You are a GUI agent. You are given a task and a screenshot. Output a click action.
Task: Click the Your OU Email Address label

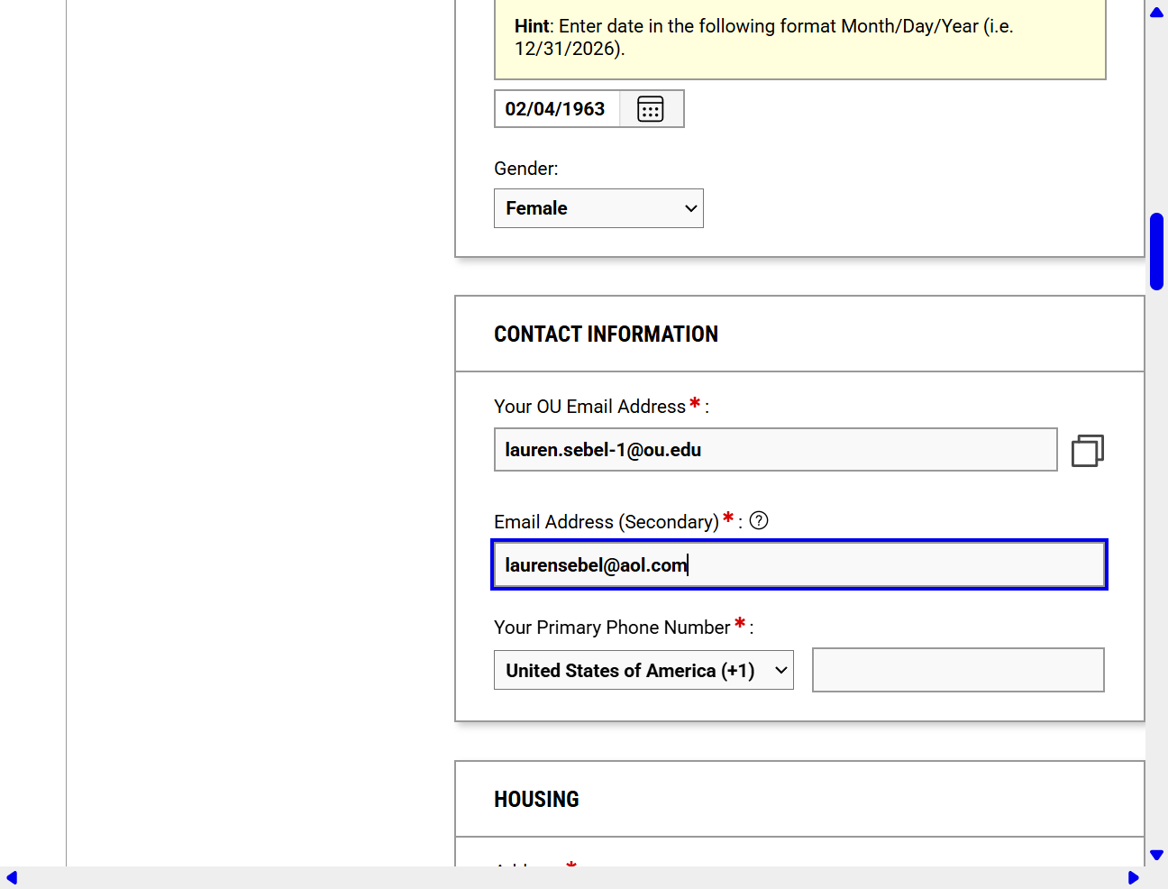point(589,407)
